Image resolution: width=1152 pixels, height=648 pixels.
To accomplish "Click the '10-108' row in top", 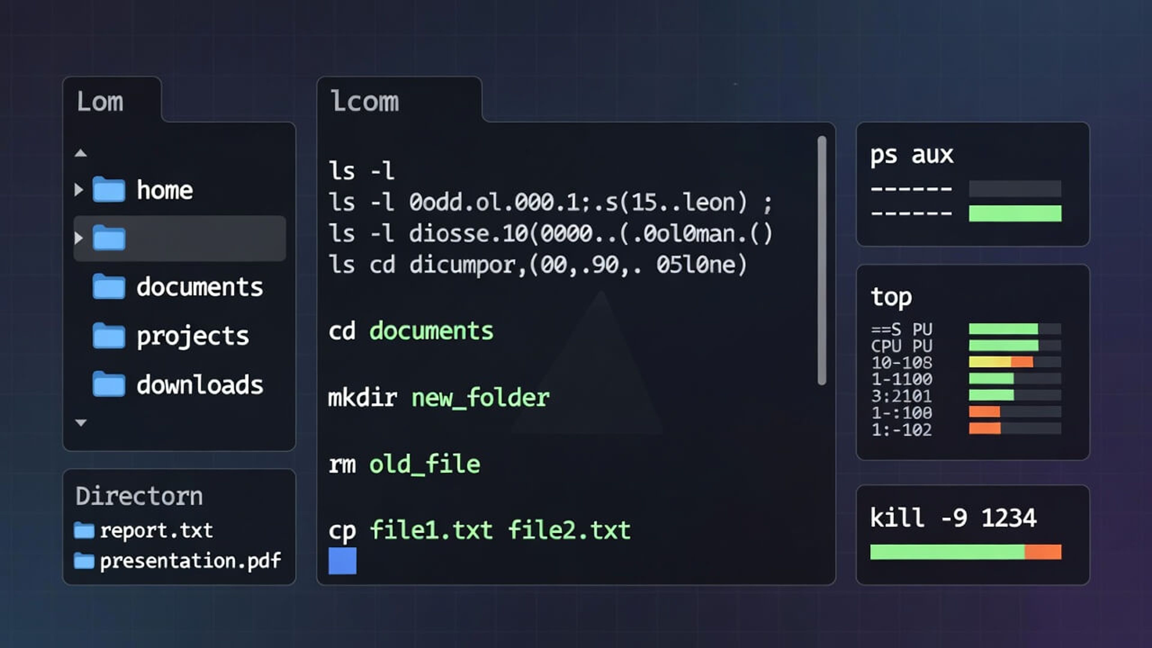I will click(x=966, y=362).
